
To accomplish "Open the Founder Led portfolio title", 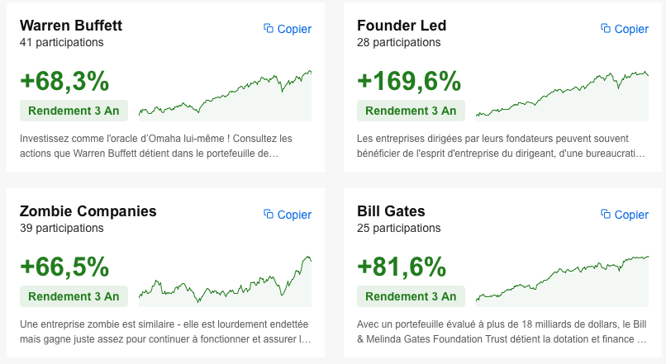I will point(402,26).
